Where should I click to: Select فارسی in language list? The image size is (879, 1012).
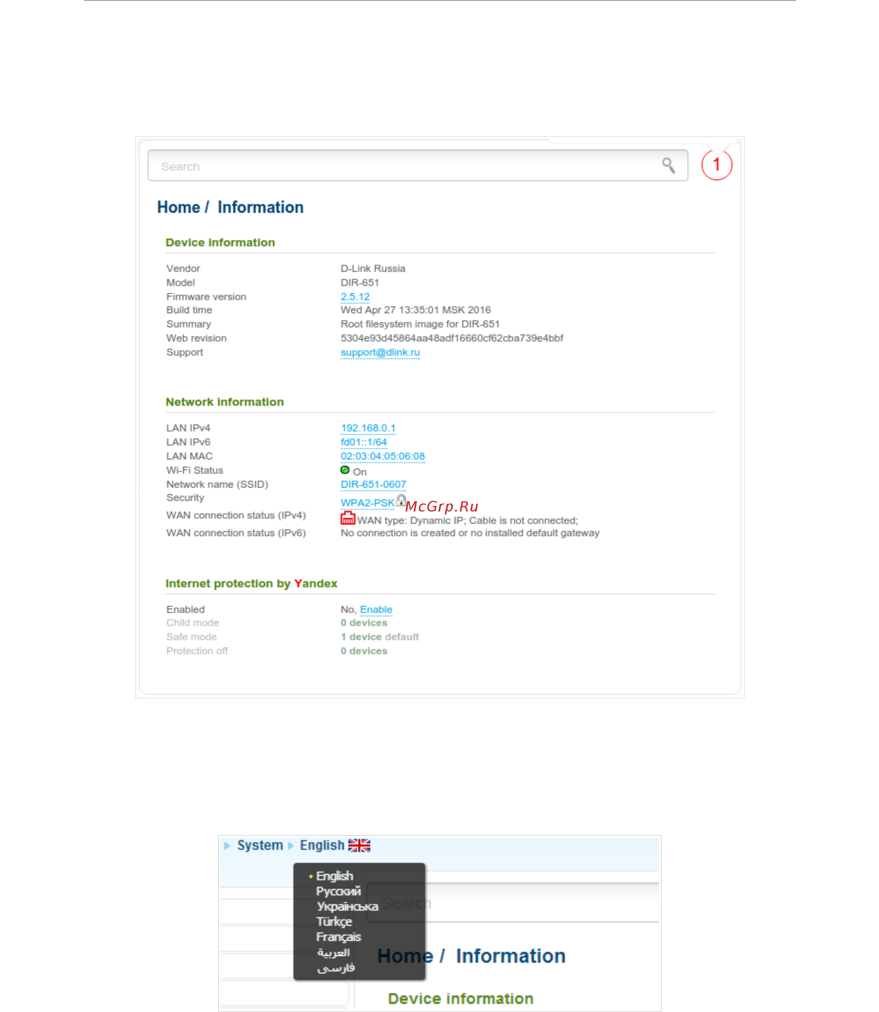pos(336,968)
